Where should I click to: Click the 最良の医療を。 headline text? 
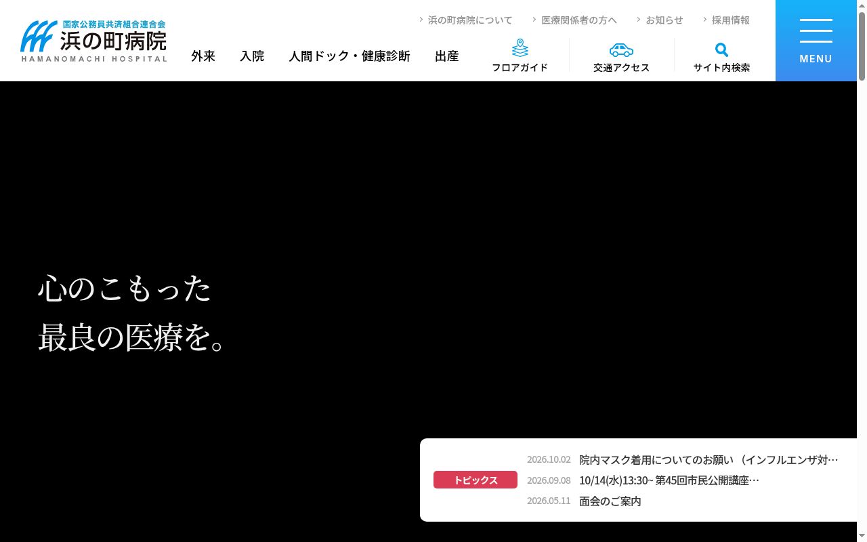click(131, 337)
